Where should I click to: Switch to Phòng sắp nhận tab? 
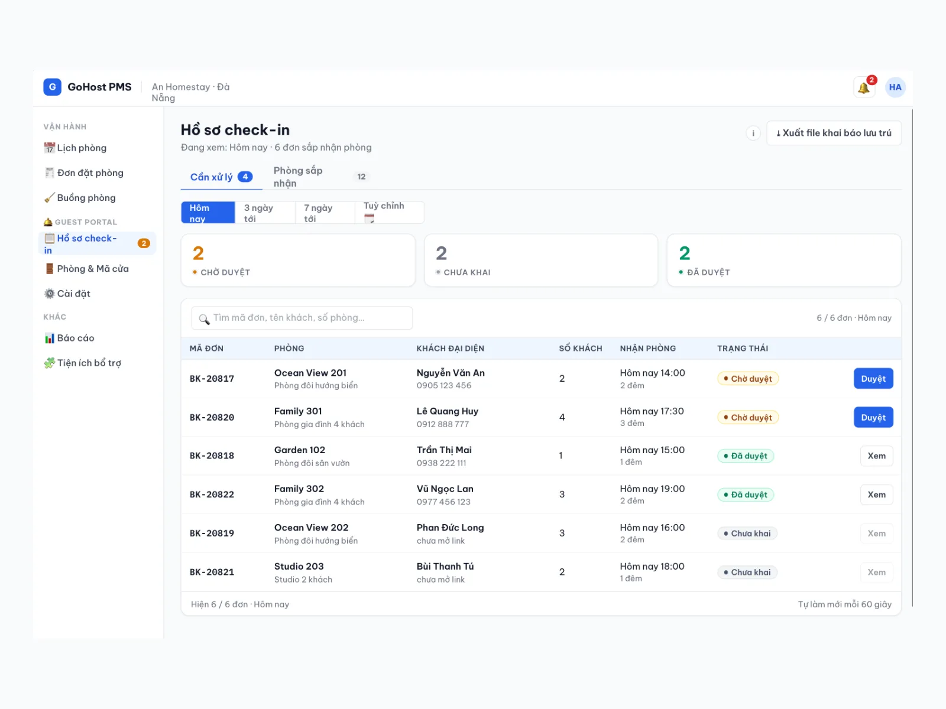pyautogui.click(x=322, y=177)
